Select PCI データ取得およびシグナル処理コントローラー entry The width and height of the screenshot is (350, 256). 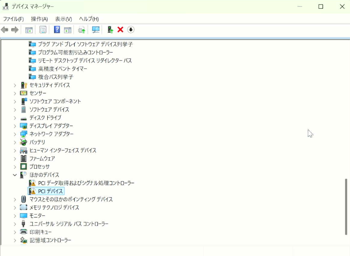(x=86, y=183)
